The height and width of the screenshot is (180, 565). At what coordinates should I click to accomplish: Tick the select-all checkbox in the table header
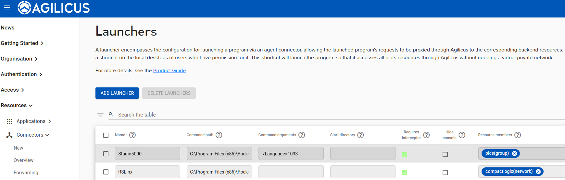106,135
